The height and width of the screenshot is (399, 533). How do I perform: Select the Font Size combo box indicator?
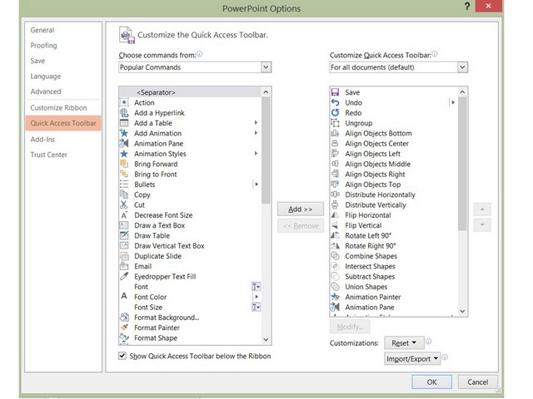click(256, 307)
